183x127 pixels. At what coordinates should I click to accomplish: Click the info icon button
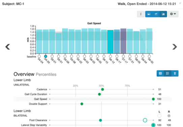(141, 14)
